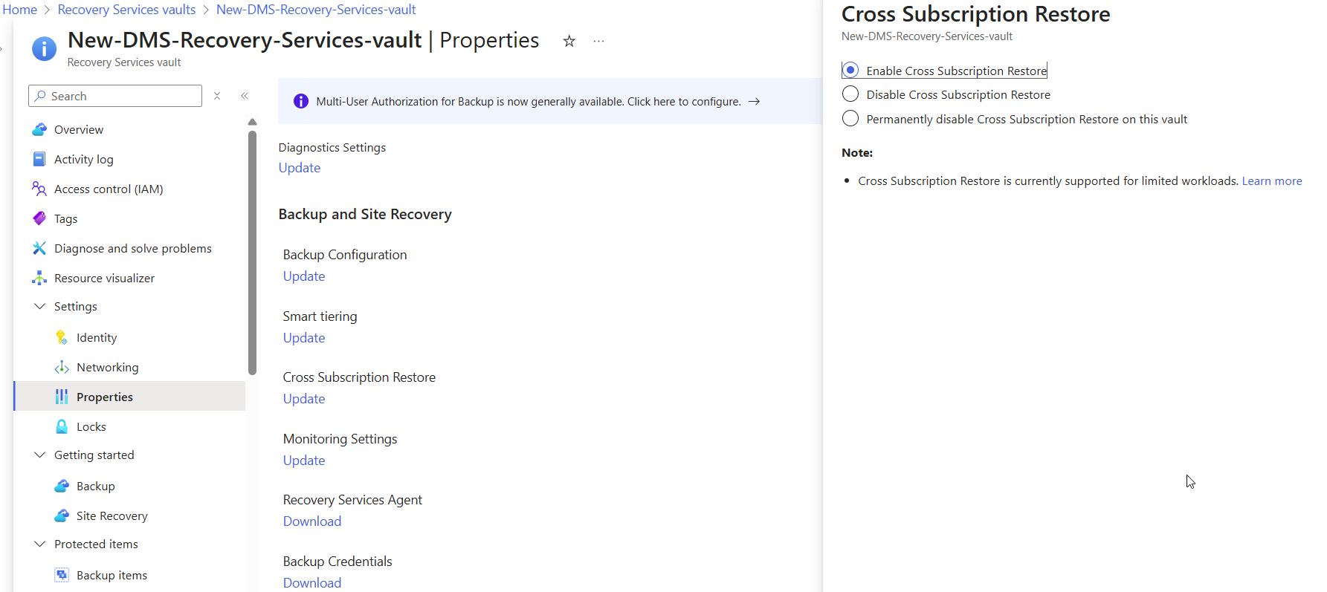Select Disable Cross Subscription Restore
Screen dimensions: 1327x592
(x=850, y=94)
